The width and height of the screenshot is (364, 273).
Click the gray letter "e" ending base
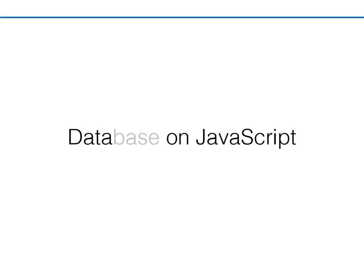point(153,139)
